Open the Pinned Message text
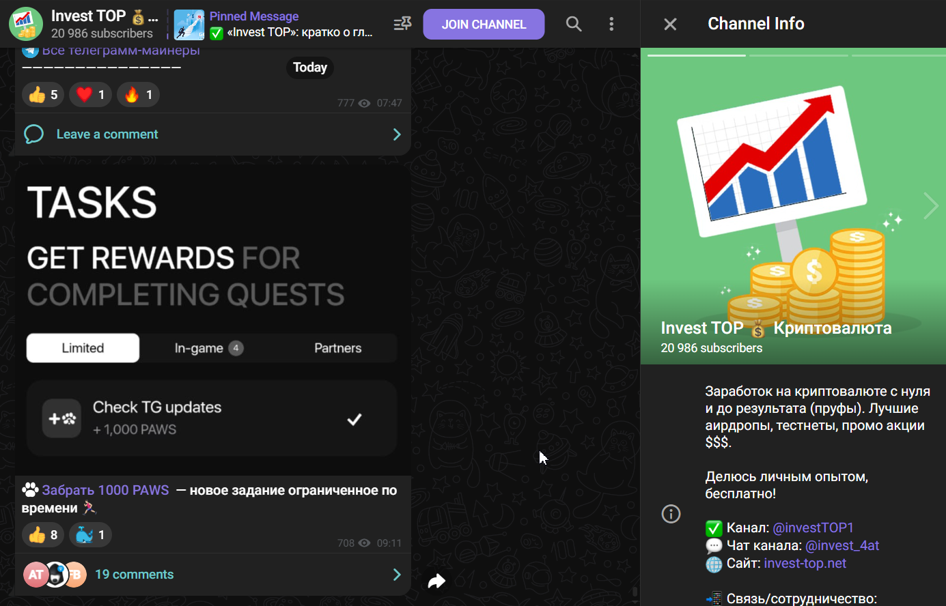Viewport: 946px width, 606px height. tap(254, 16)
